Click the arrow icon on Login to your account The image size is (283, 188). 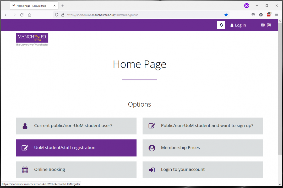coord(152,170)
